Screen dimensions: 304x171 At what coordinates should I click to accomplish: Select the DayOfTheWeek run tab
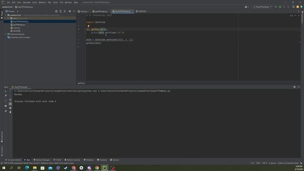[x=21, y=87]
